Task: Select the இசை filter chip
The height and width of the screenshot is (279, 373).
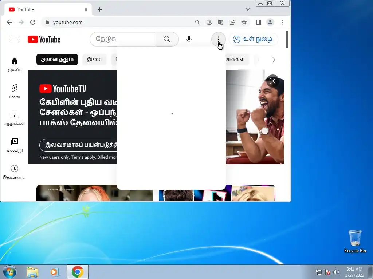Action: click(x=94, y=60)
